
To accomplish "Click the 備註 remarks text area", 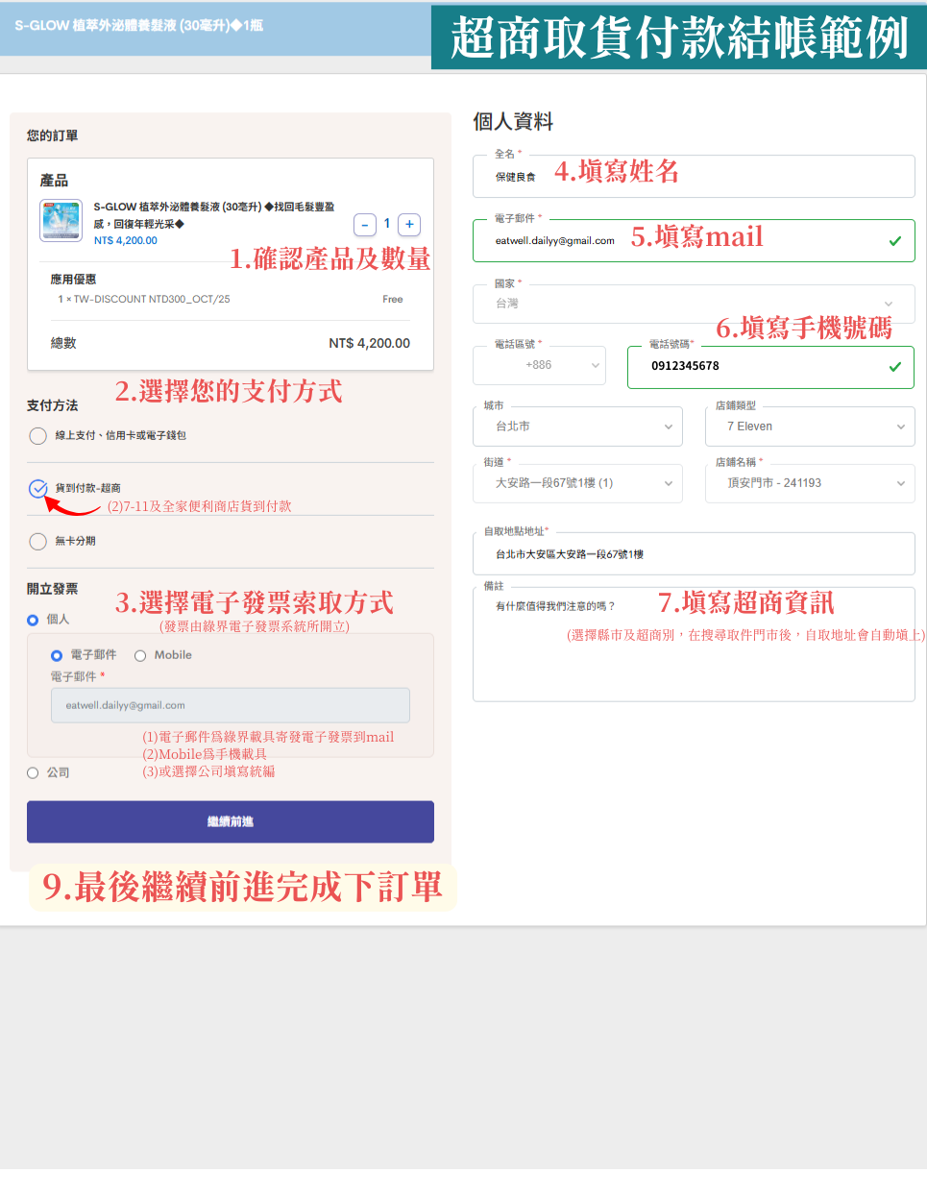I will [x=694, y=644].
